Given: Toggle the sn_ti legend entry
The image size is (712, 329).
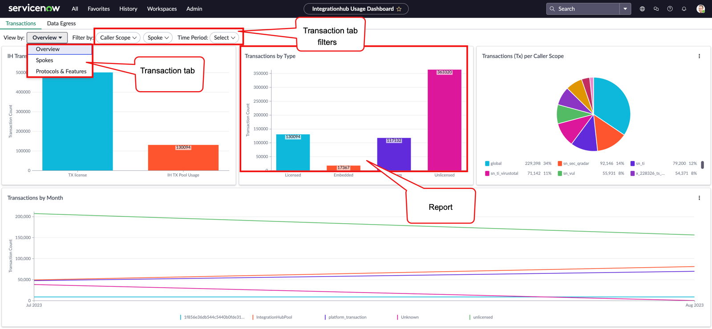Looking at the screenshot, I should point(637,164).
